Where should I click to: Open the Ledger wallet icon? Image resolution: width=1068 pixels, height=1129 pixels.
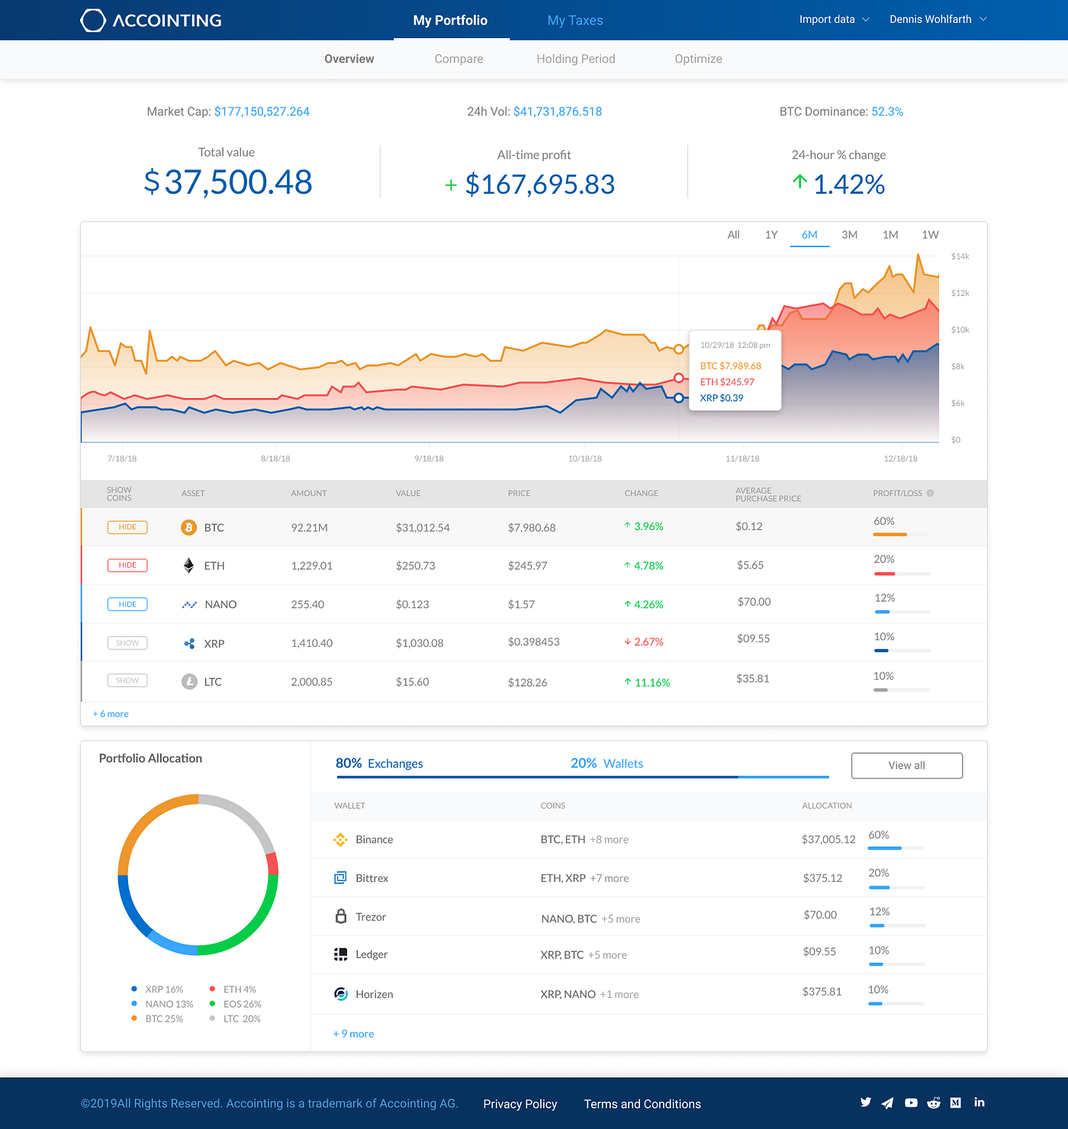(340, 954)
